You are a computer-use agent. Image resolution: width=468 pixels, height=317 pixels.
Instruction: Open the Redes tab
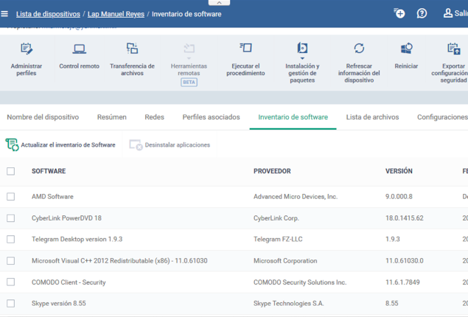pos(154,117)
